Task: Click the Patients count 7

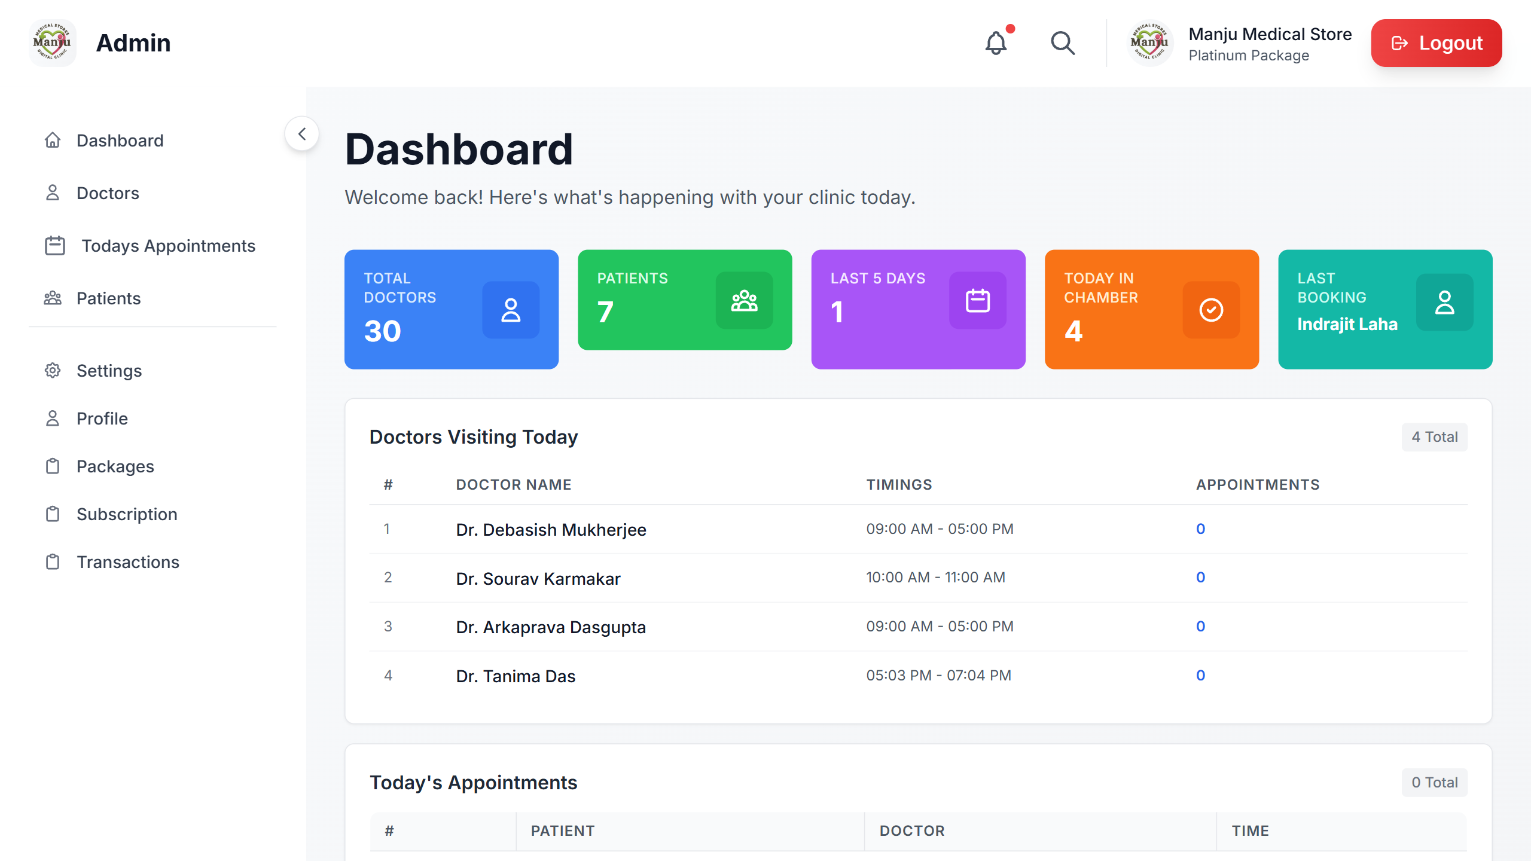Action: [605, 312]
